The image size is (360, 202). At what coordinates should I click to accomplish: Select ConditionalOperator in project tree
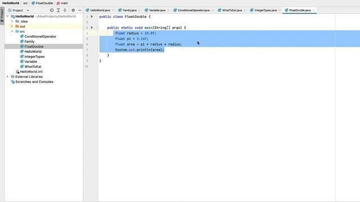click(40, 36)
